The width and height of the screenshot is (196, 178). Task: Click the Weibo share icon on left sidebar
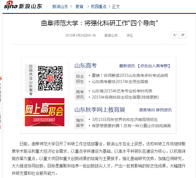click(x=1, y=79)
